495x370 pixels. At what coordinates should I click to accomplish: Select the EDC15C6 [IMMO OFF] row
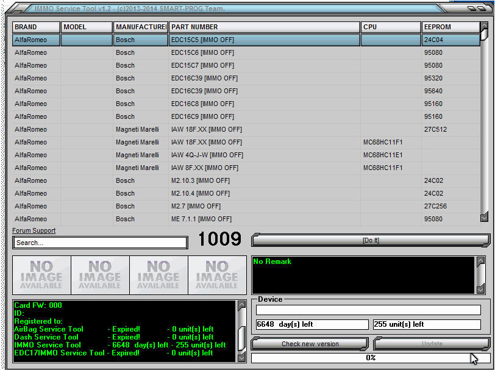coord(246,52)
